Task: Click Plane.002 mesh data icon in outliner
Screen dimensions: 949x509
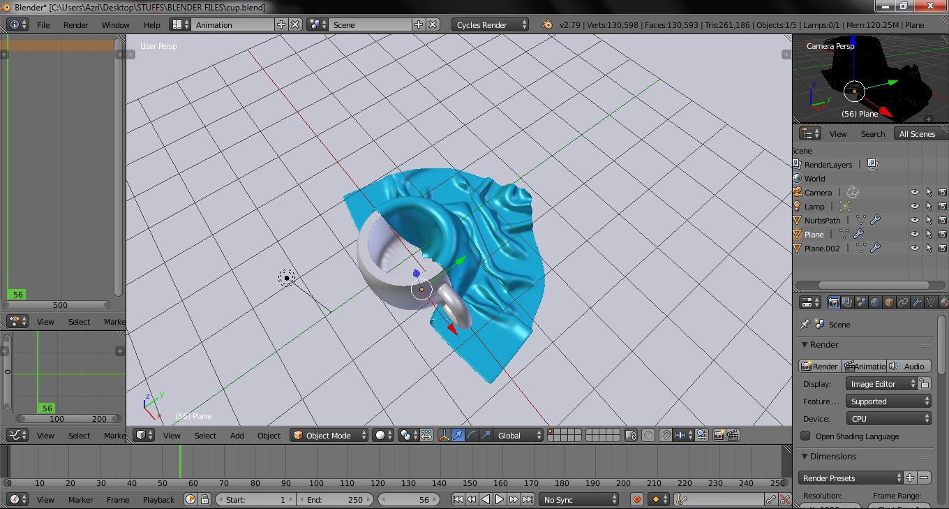Action: pyautogui.click(x=861, y=248)
